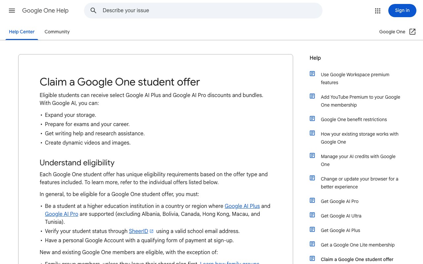This screenshot has height=264, width=423.
Task: Click article icon beside Get Google AI Ultra
Action: (x=312, y=215)
